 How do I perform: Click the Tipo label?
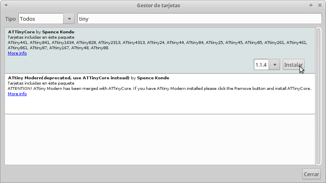pos(10,19)
